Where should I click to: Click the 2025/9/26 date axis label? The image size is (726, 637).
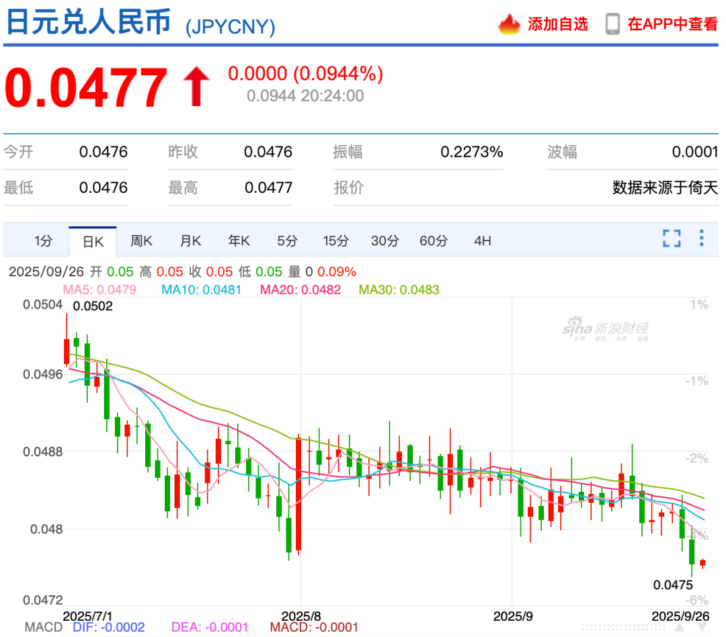(680, 616)
